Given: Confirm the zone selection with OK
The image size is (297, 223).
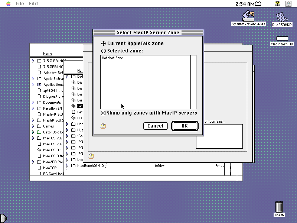Looking at the screenshot, I should (x=185, y=126).
